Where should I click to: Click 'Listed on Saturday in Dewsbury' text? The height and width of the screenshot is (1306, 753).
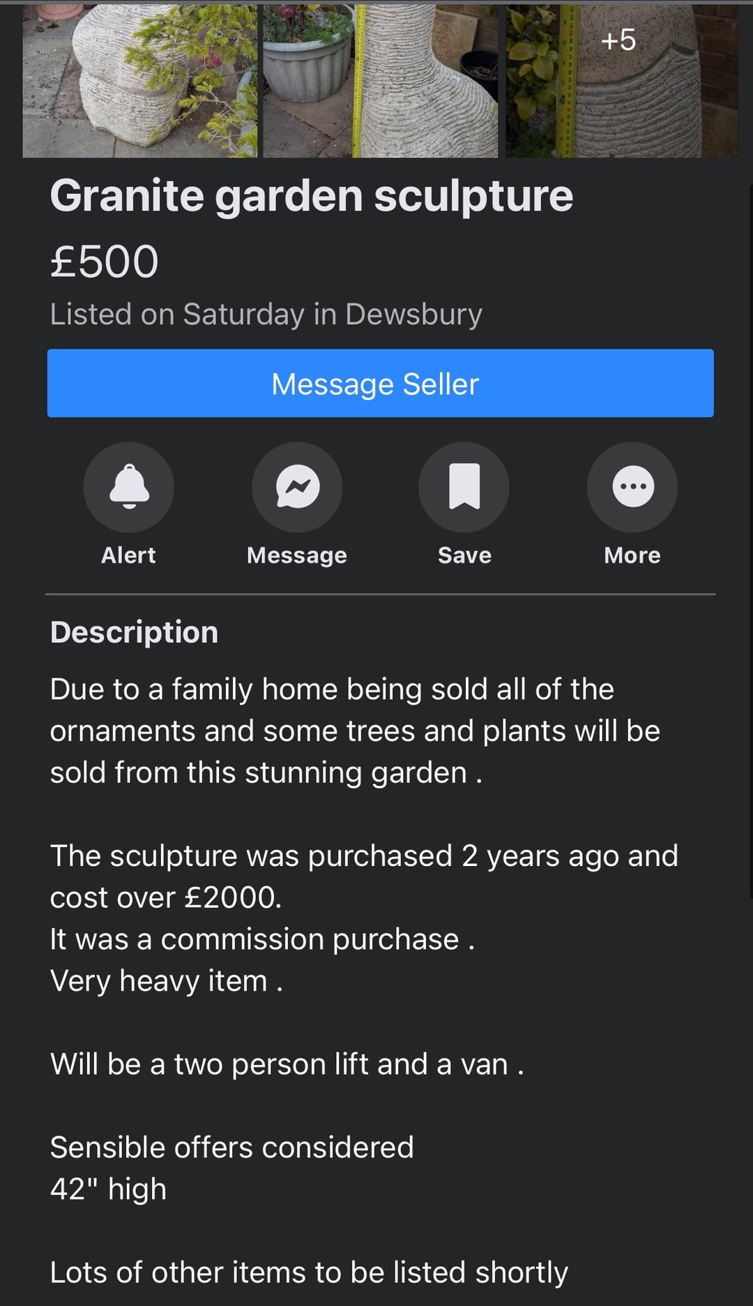pos(266,314)
